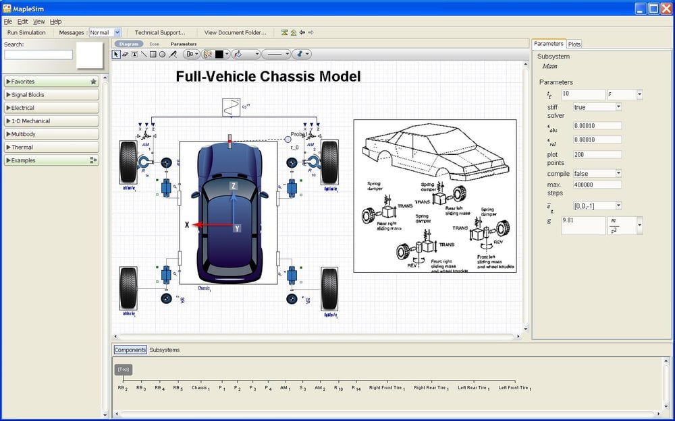Image resolution: width=675 pixels, height=421 pixels.
Task: Select the rectangle shape tool
Action: click(x=153, y=54)
